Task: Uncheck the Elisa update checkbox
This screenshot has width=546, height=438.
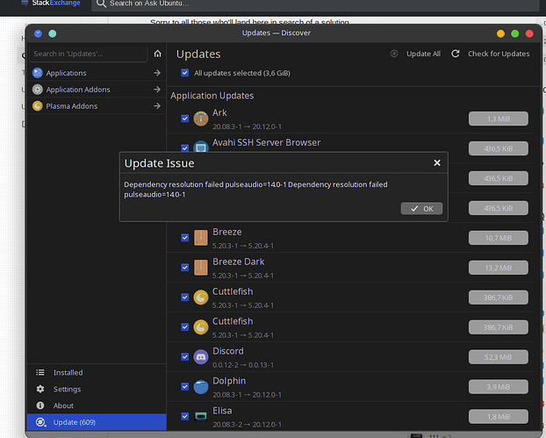Action: (185, 416)
